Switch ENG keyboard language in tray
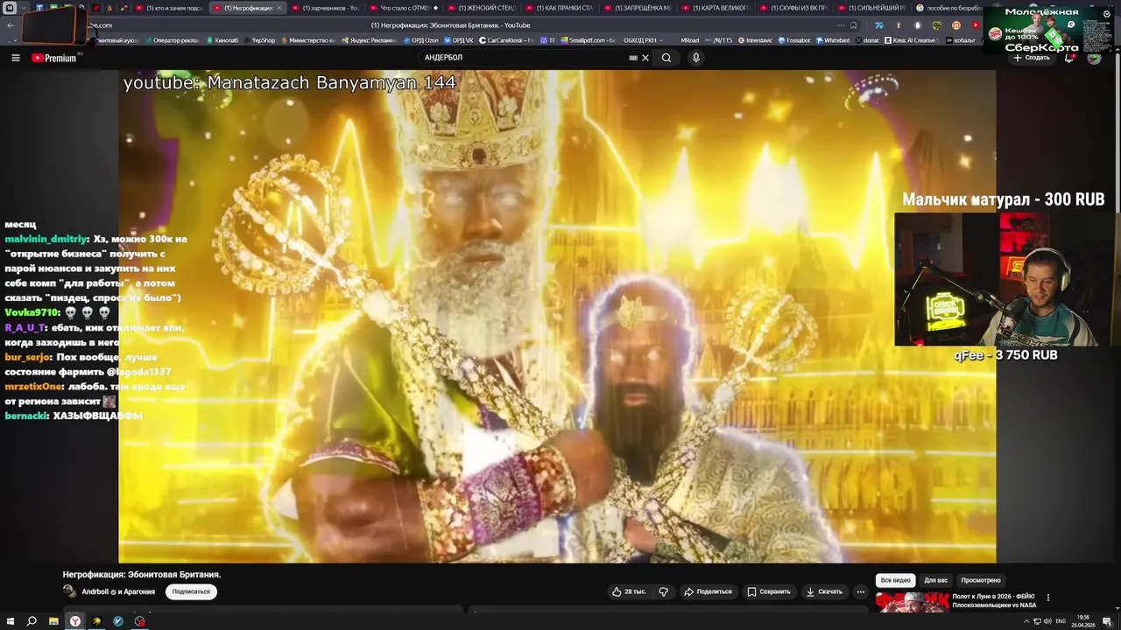This screenshot has height=630, width=1121. (1061, 621)
